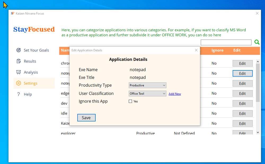This screenshot has width=265, height=164.
Task: Click the application search text field
Action: coord(226,42)
